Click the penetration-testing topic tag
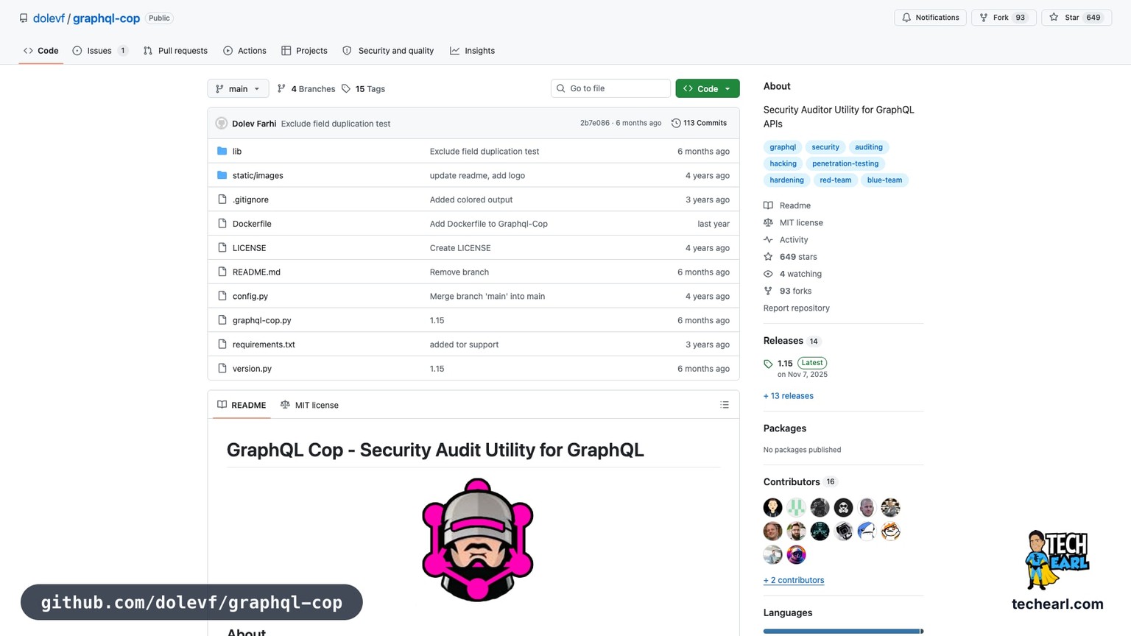This screenshot has height=636, width=1131. (845, 163)
